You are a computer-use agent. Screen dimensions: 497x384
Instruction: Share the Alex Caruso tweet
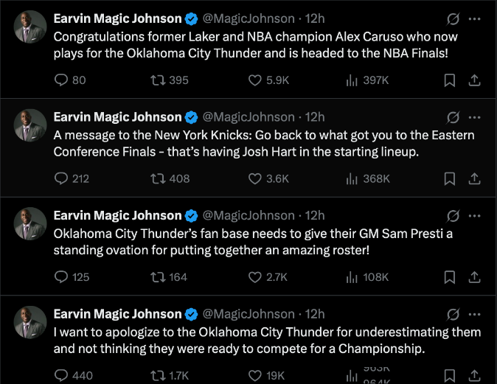coord(475,80)
